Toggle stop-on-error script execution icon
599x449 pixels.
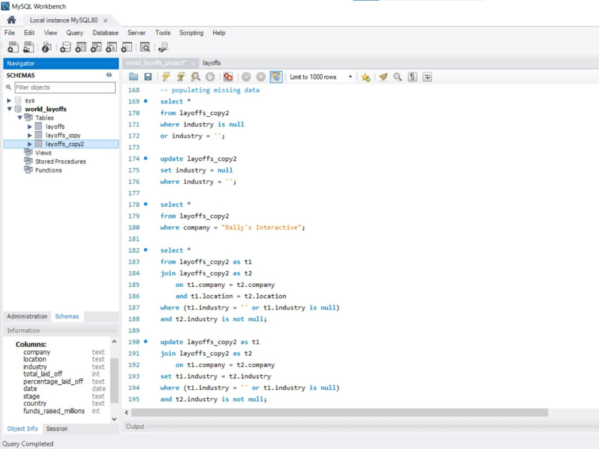(228, 77)
